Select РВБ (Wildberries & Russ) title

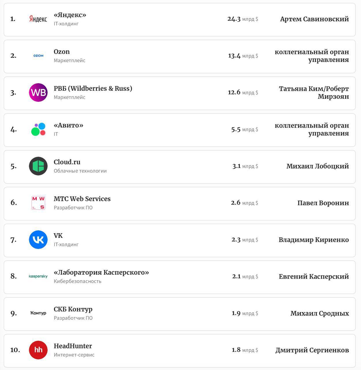coord(93,88)
